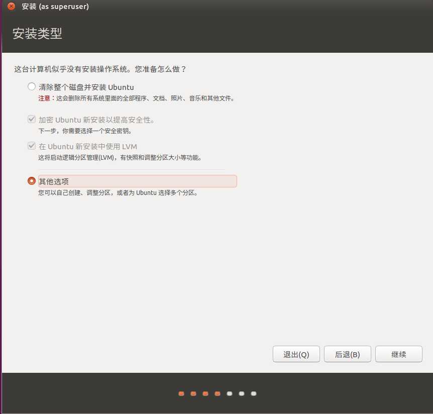Click the 下一步，你需要选择一个安全密钥 text
The image size is (433, 414).
pos(85,131)
